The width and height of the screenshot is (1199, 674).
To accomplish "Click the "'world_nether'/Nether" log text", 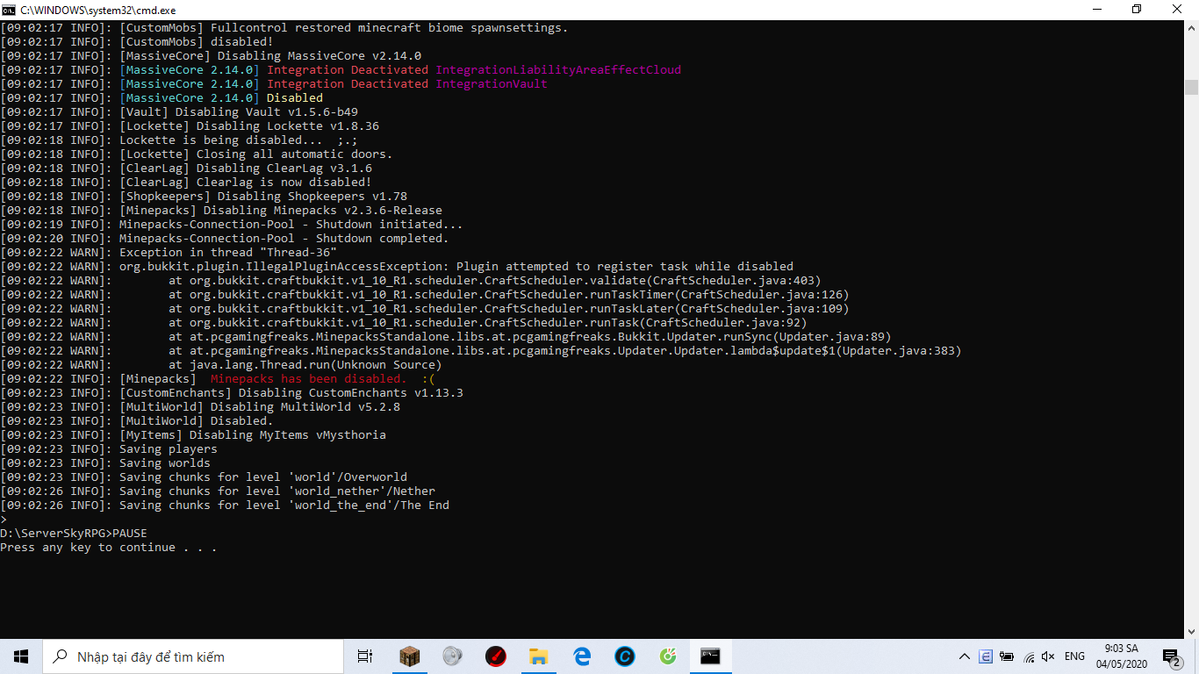I will pyautogui.click(x=362, y=491).
